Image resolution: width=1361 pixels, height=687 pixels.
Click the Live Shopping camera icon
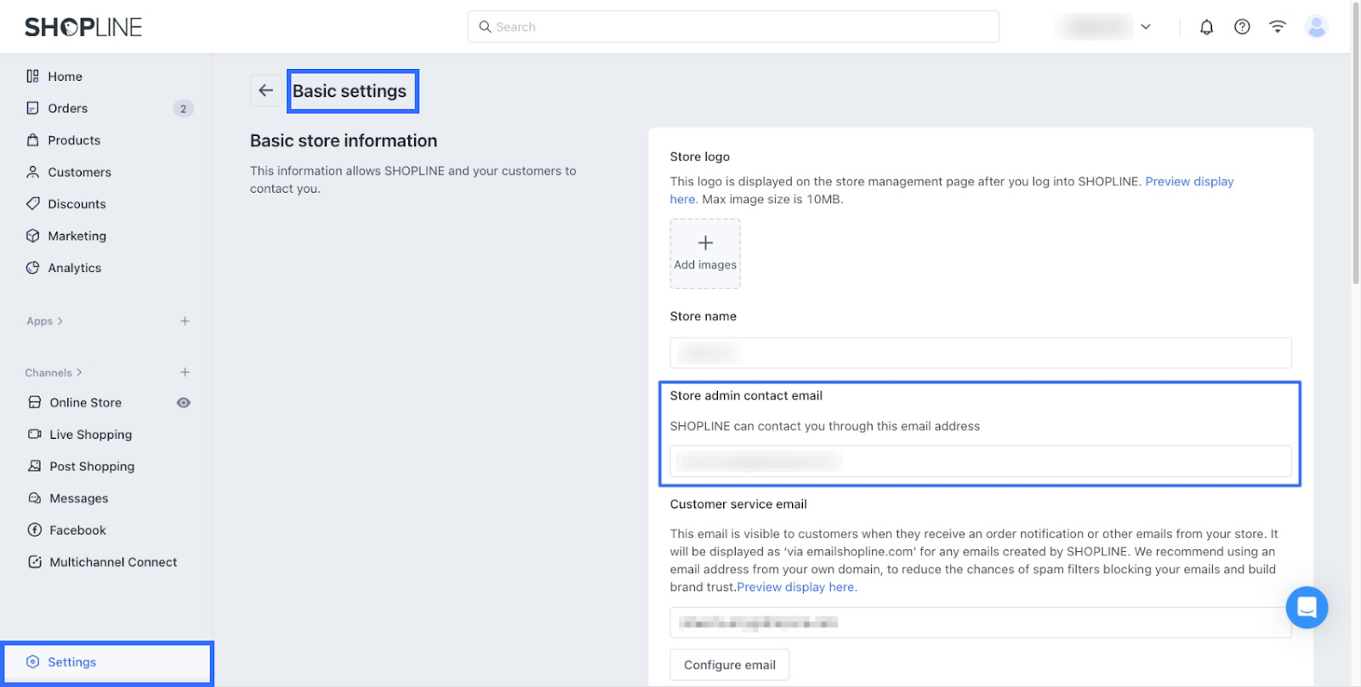35,434
